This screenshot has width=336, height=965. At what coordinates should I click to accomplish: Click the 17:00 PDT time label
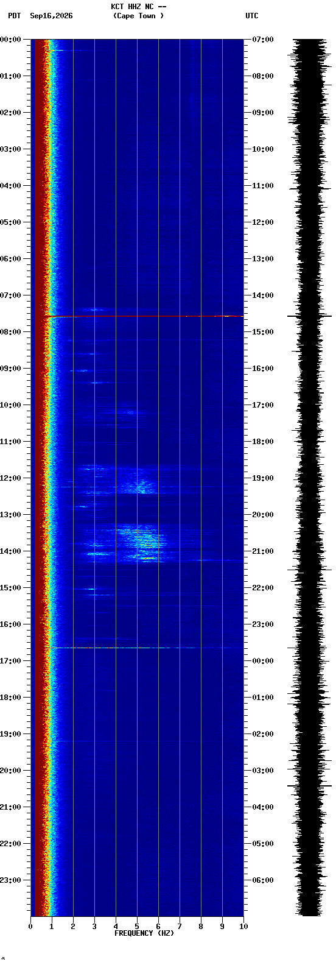[11, 661]
